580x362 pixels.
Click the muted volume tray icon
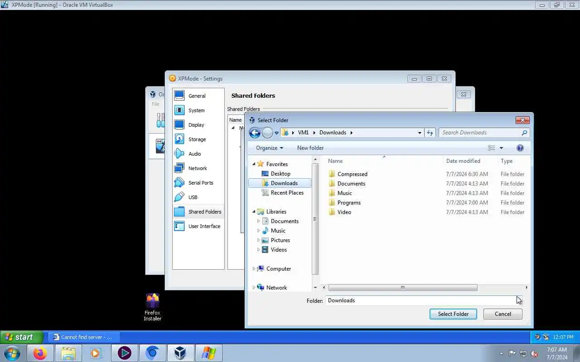click(535, 353)
